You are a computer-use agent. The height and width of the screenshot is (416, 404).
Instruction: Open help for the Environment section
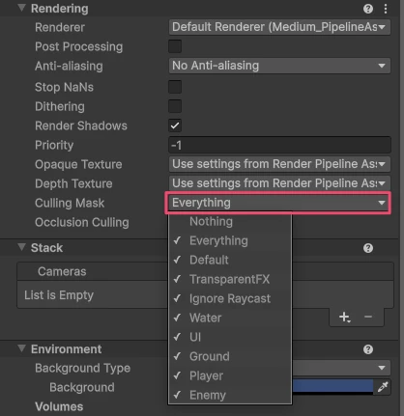368,349
